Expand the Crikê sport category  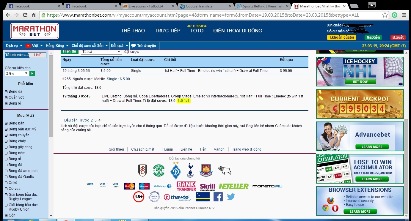[6, 183]
